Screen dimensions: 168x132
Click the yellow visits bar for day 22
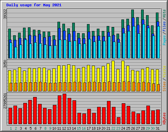[113, 72]
